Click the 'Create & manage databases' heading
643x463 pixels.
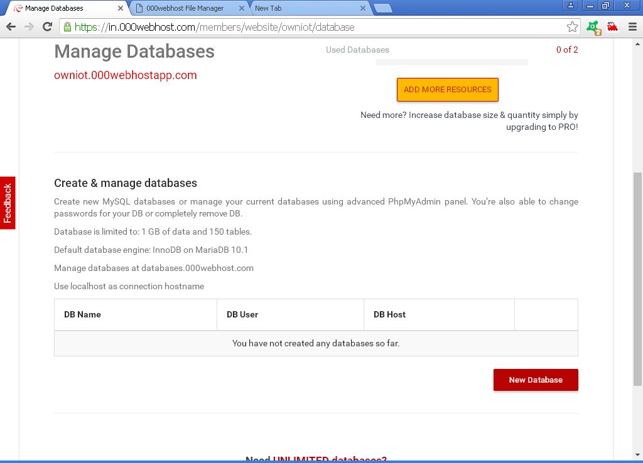click(126, 183)
